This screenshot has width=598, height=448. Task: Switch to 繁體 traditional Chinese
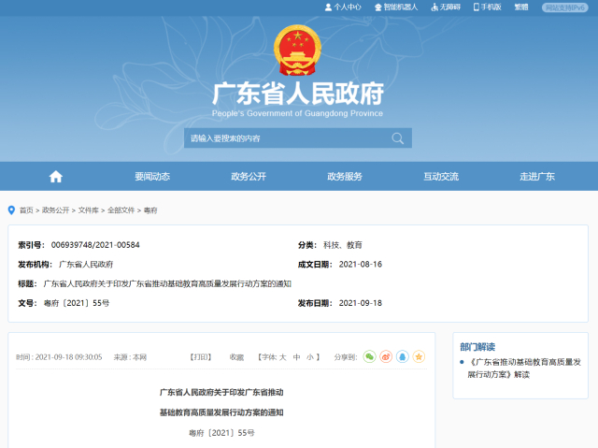coord(521,7)
